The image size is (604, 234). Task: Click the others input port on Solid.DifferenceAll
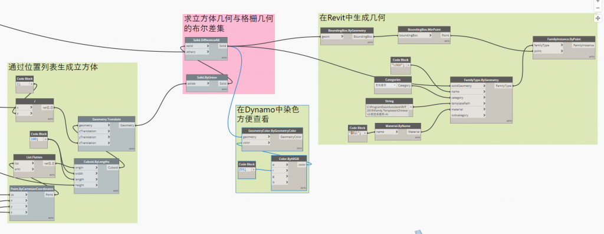197,52
